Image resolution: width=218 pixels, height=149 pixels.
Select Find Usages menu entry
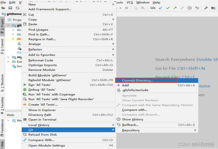point(69,30)
